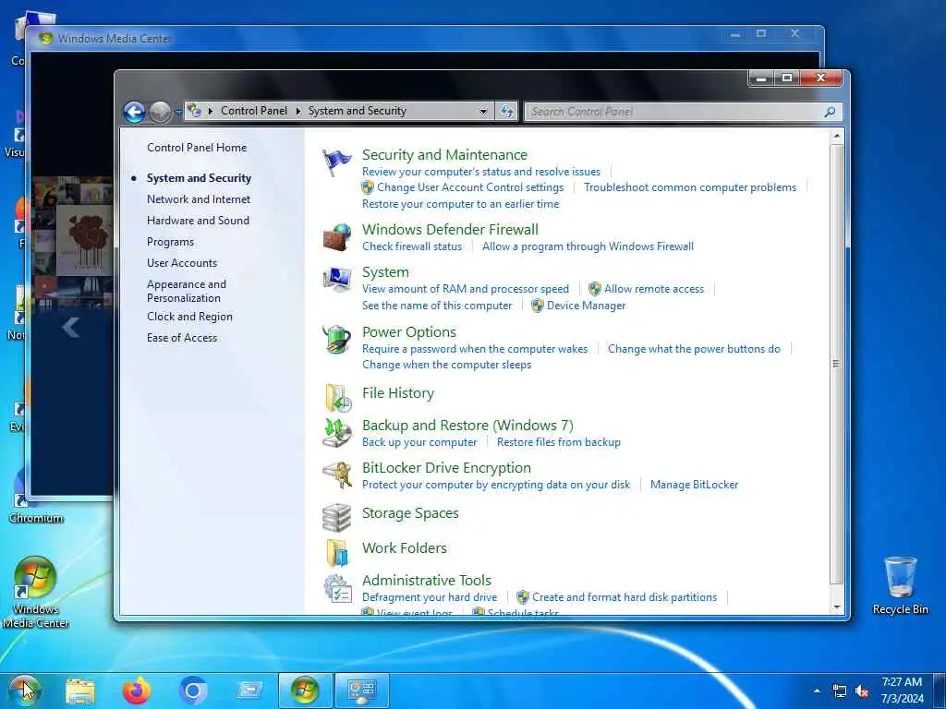This screenshot has height=709, width=946.
Task: Go to Control Panel Home
Action: coord(197,147)
